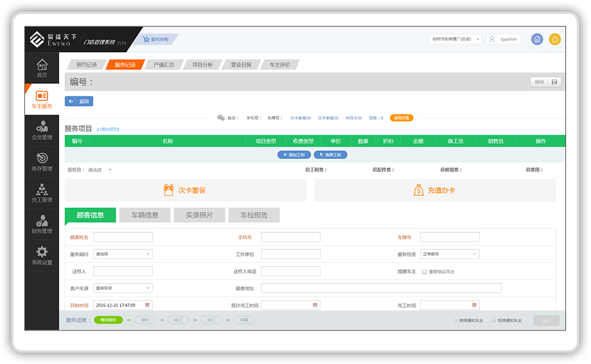Switch to the 产值汇总 tab
Viewport: 591px width, 364px height.
click(x=163, y=64)
